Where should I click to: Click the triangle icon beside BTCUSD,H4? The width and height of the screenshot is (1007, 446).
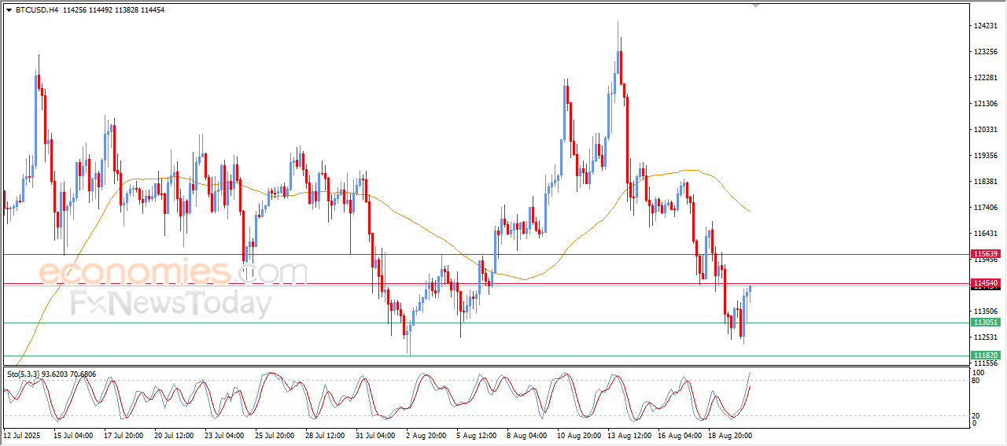coord(9,9)
